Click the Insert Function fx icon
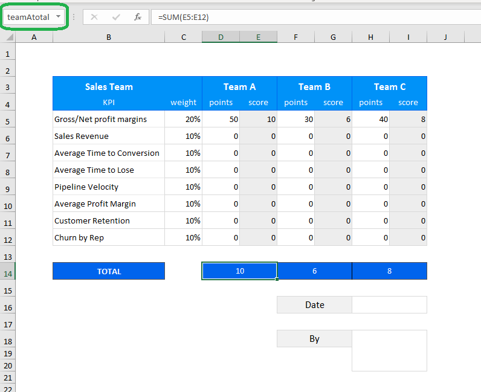 coord(138,17)
